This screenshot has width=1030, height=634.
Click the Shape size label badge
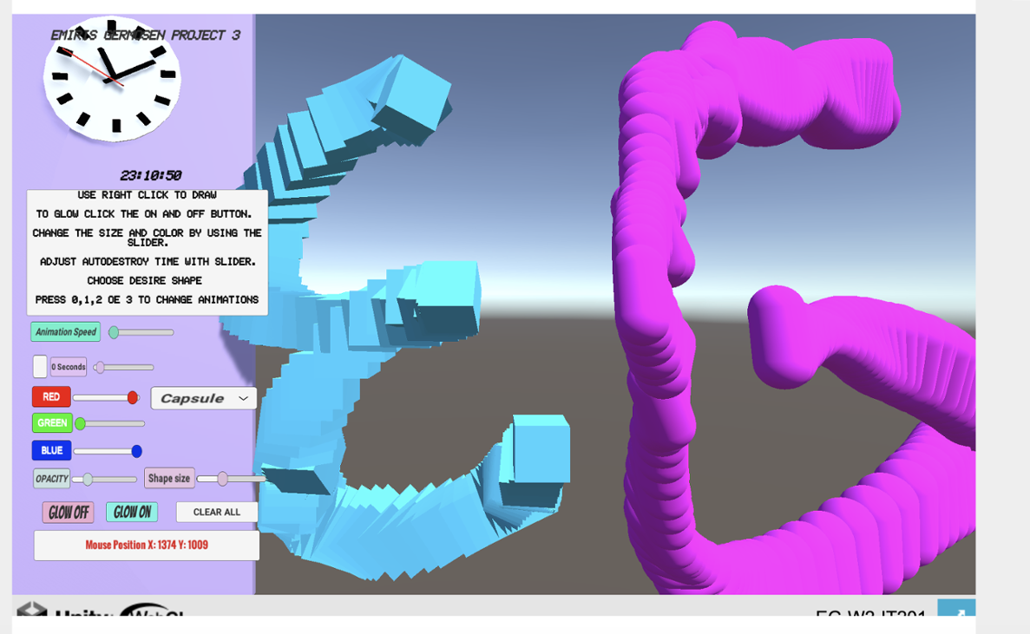(x=169, y=478)
